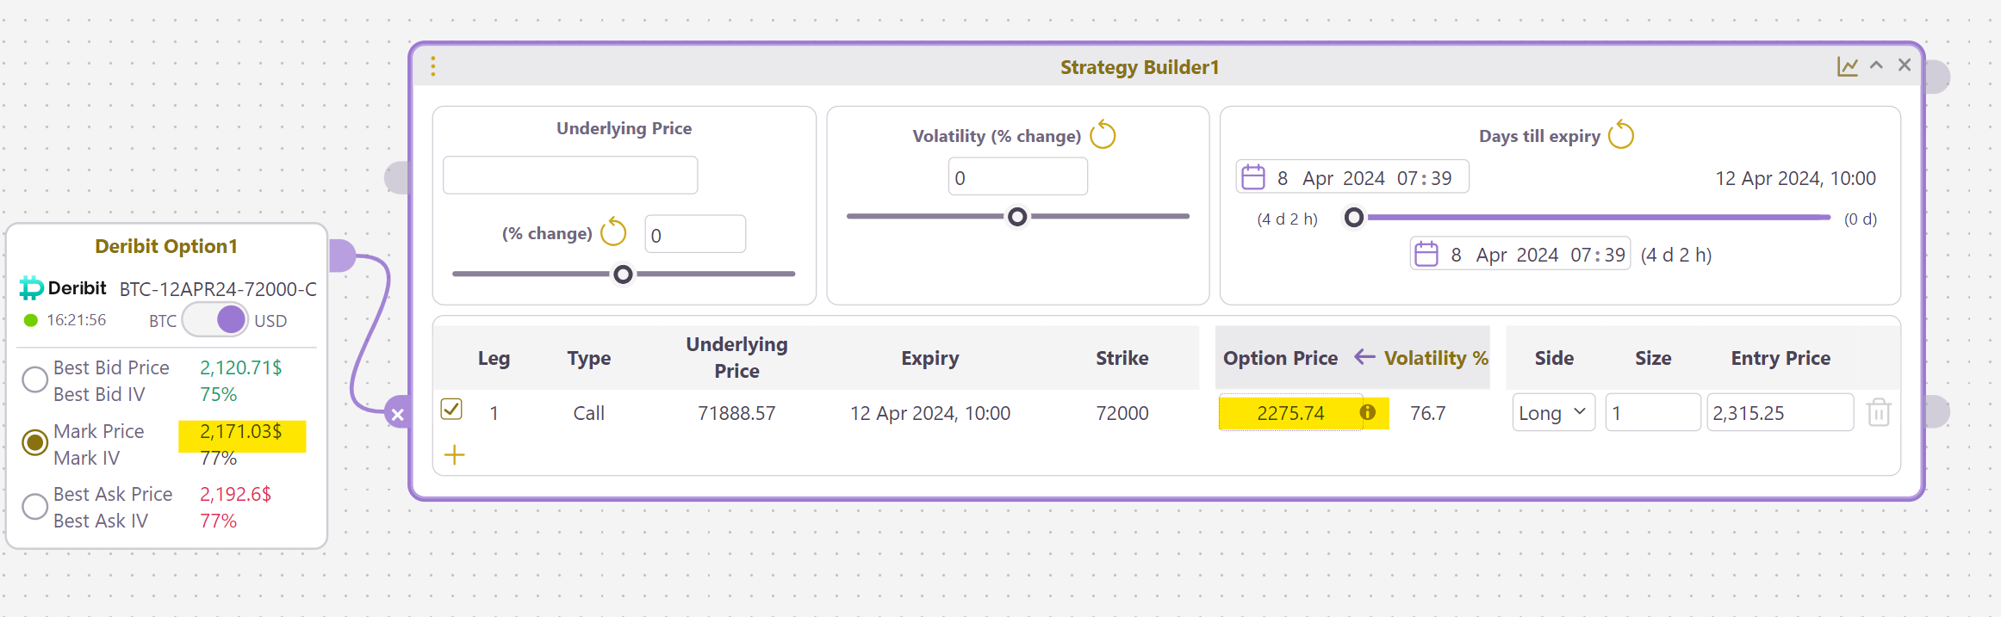Reset the Days till expiry value
Image resolution: width=2001 pixels, height=617 pixels.
[x=1621, y=135]
